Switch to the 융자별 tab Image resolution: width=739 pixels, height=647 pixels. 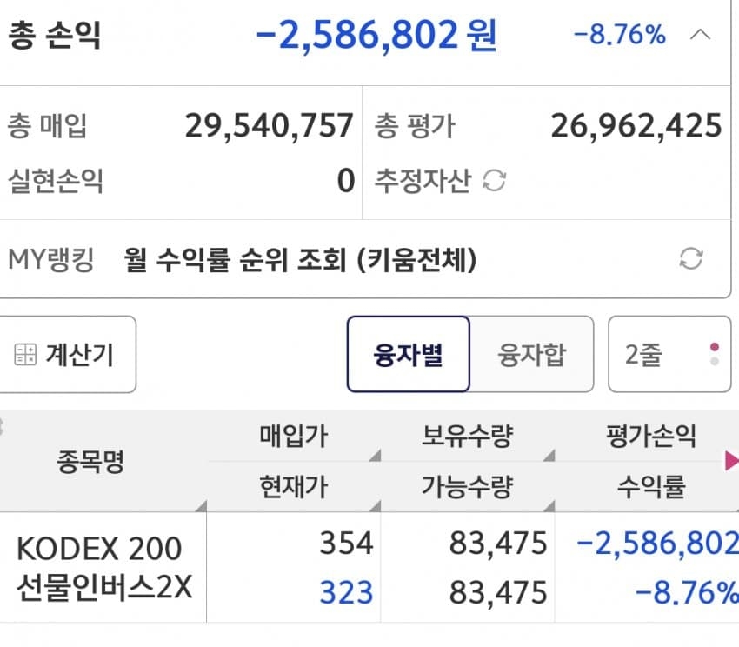[x=409, y=354]
